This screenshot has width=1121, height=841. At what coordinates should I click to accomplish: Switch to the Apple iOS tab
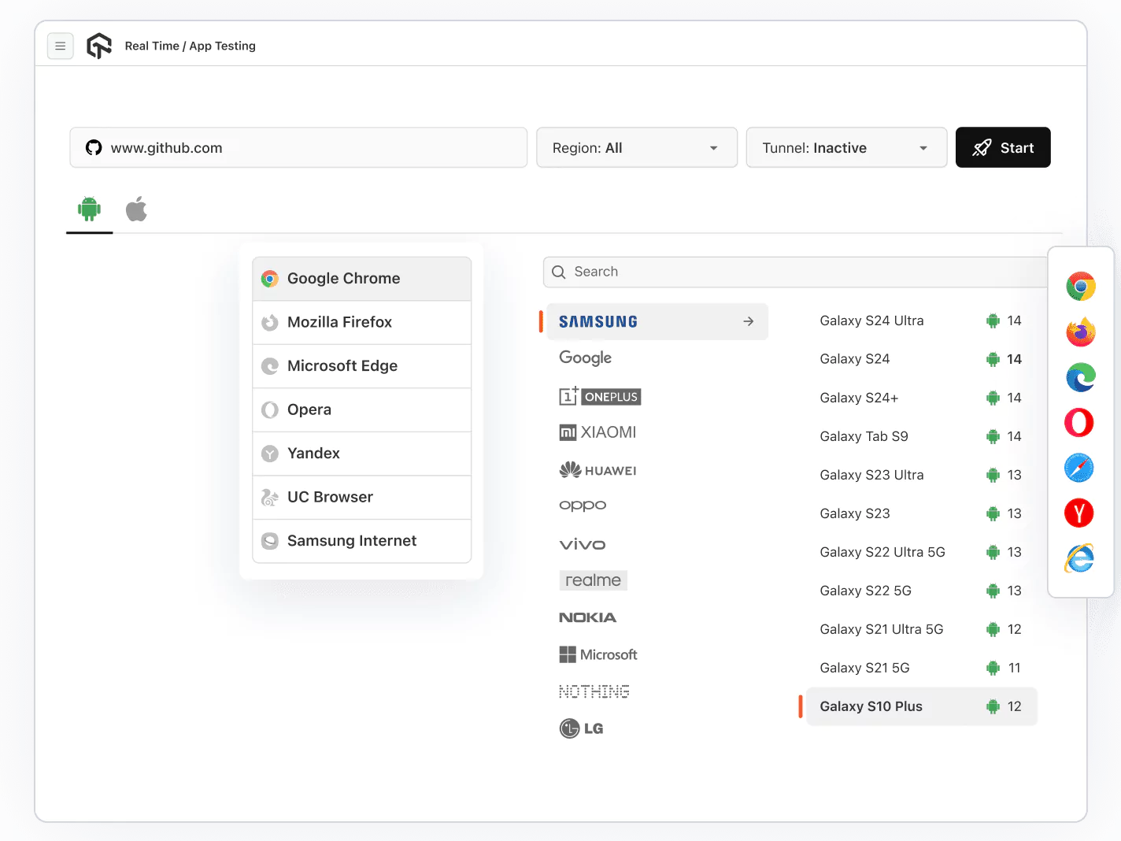pos(136,209)
